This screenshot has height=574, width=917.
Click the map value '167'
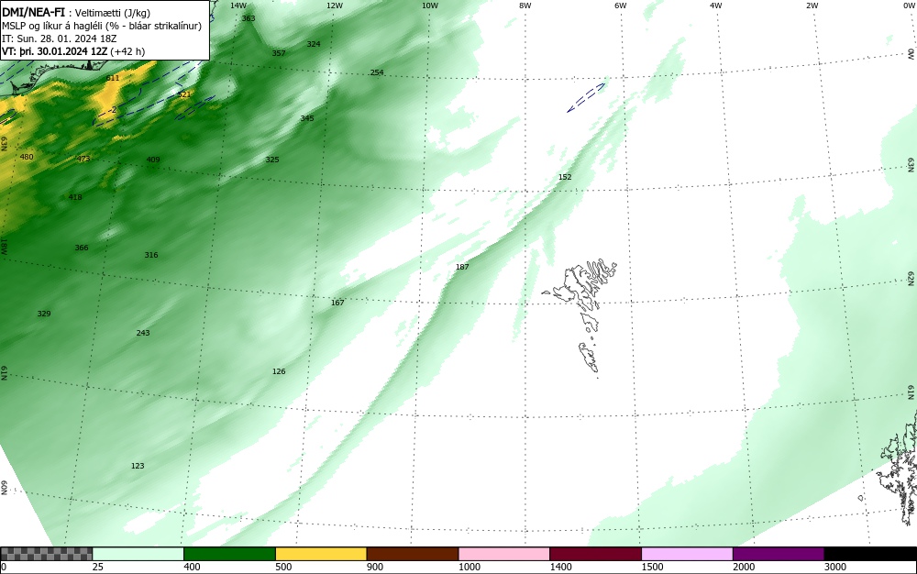337,303
